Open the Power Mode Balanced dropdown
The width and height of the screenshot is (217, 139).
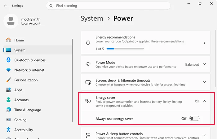pyautogui.click(x=195, y=64)
